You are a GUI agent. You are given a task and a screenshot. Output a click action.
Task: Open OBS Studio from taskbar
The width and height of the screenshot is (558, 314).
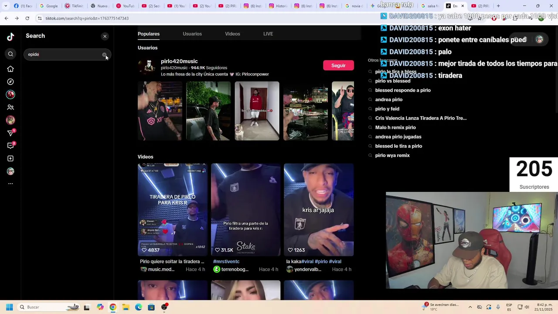tap(164, 307)
